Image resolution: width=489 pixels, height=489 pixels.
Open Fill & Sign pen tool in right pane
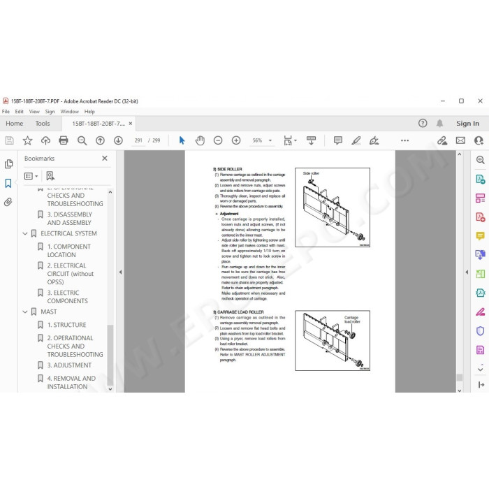pyautogui.click(x=481, y=312)
